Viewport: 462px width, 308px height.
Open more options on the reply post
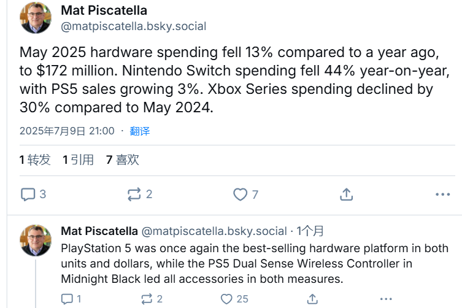[x=385, y=299]
